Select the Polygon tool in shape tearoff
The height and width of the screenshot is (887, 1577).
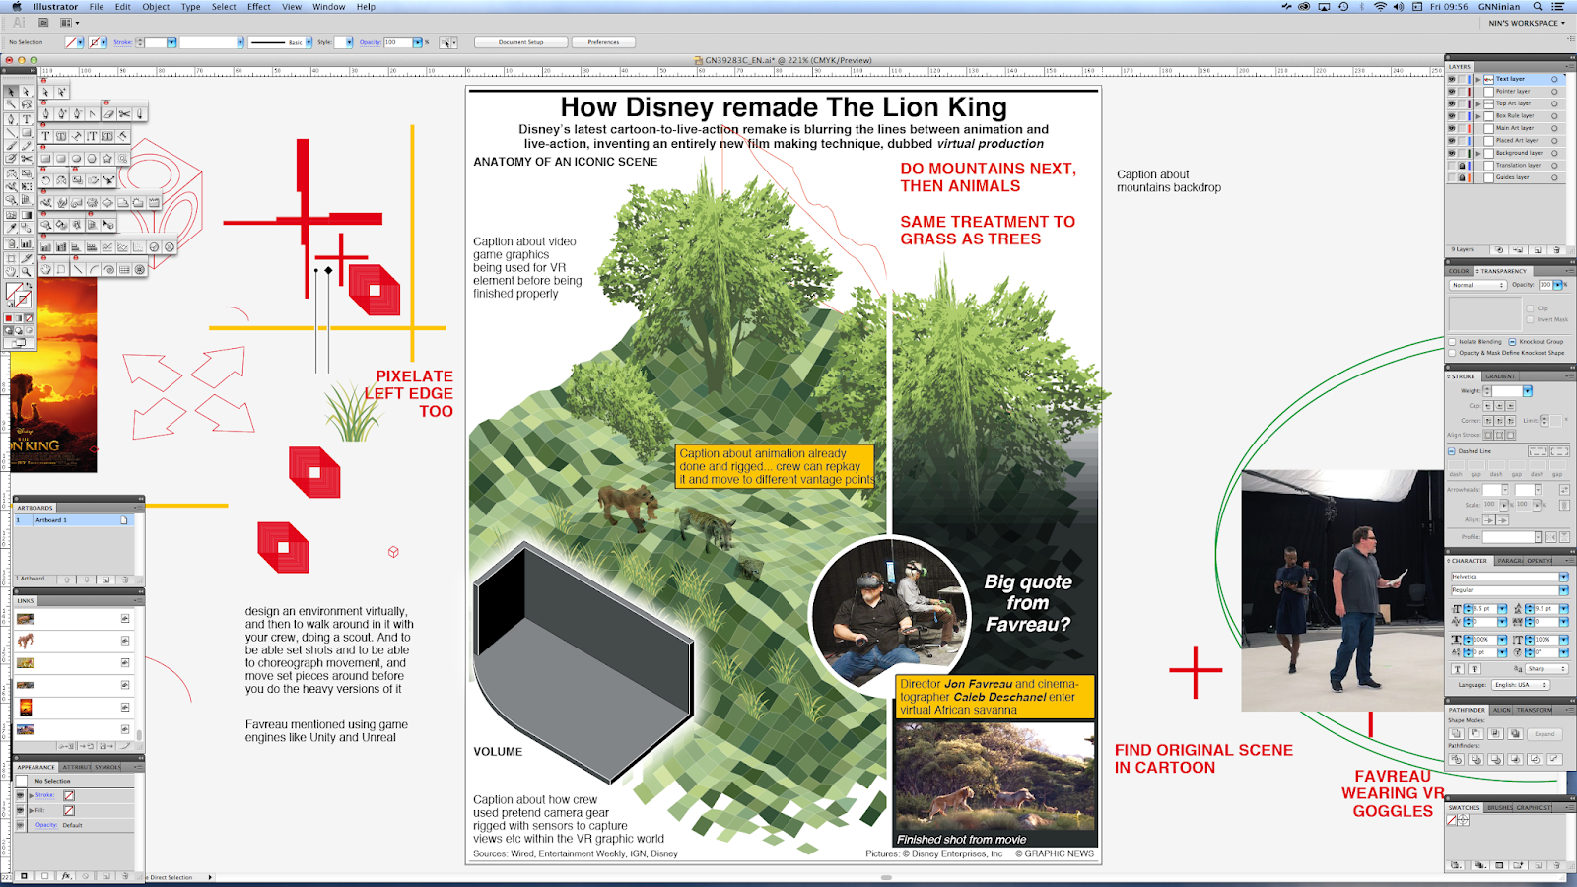click(x=92, y=158)
